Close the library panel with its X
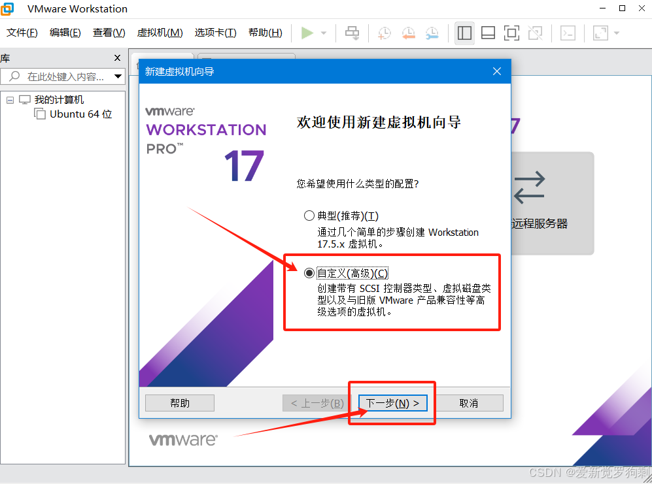The height and width of the screenshot is (484, 652). [x=117, y=57]
